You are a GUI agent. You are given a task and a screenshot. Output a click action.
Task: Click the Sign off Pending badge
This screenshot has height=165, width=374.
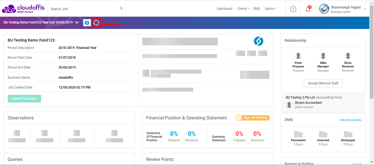[x=252, y=118]
